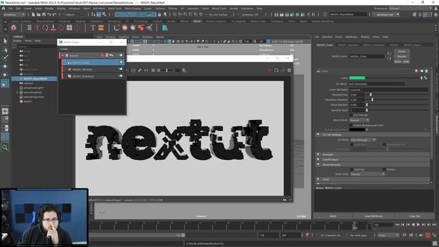The width and height of the screenshot is (439, 247).
Task: Select the Paint Selection brush tool
Action: pyautogui.click(x=5, y=58)
